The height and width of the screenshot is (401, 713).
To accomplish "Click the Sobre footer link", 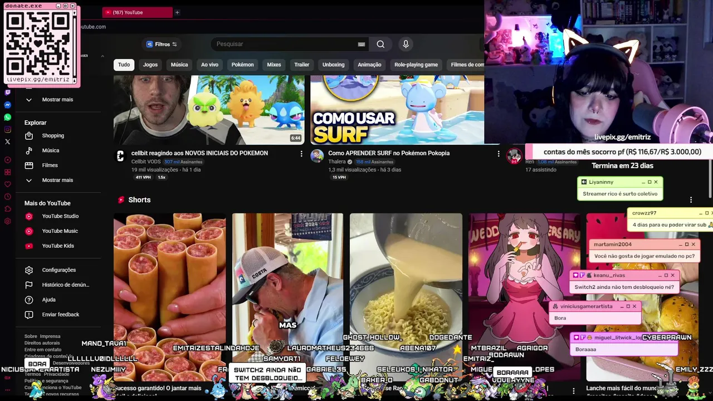I will point(31,336).
